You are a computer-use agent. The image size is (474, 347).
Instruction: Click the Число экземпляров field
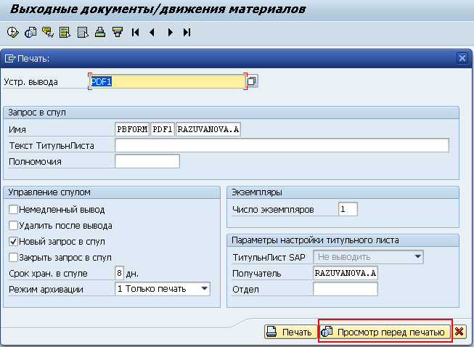(x=348, y=209)
